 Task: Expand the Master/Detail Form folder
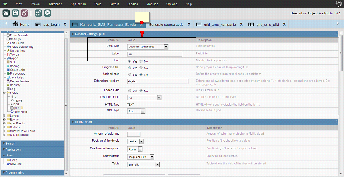4,131
